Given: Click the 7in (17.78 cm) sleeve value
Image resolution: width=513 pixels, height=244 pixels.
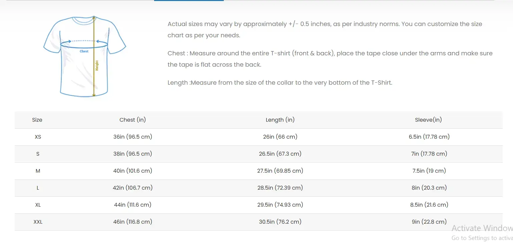Looking at the screenshot, I should click(x=429, y=154).
